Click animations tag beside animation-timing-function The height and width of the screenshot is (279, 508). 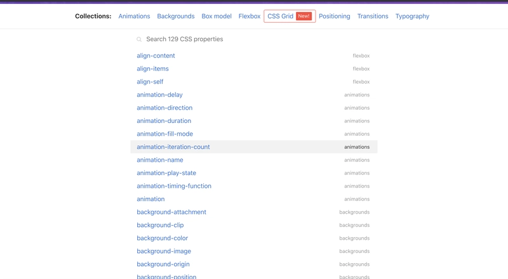click(357, 186)
